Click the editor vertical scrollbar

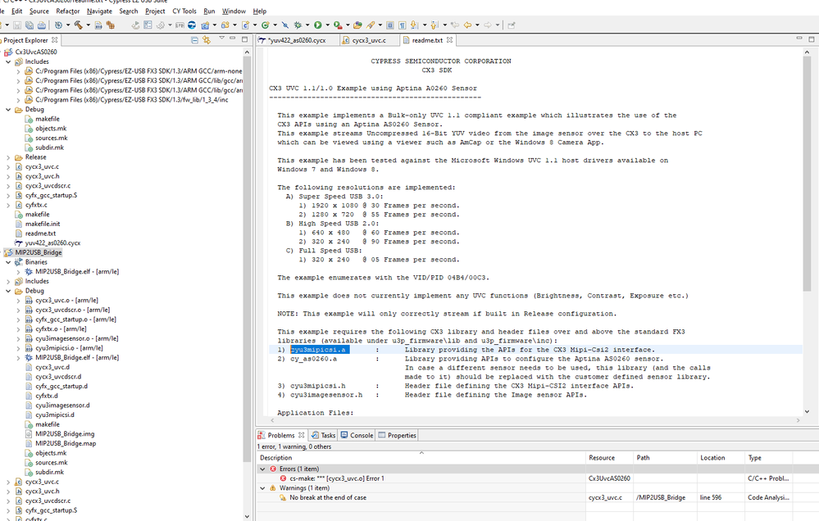tap(807, 172)
